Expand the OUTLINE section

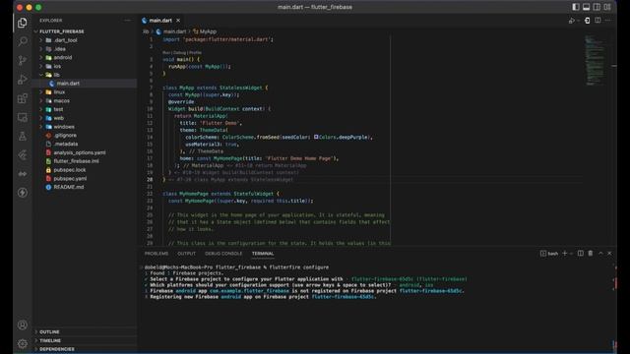coord(49,332)
